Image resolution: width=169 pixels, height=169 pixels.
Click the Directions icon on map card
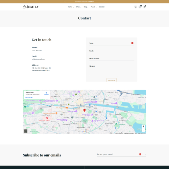pos(46,93)
